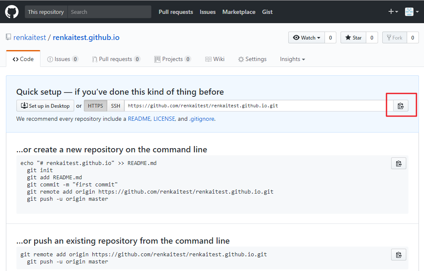Copy the push existing repository commands

coord(399,255)
